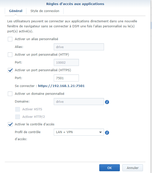Switch to the Général tab
The height and width of the screenshot is (173, 152).
(x=16, y=11)
